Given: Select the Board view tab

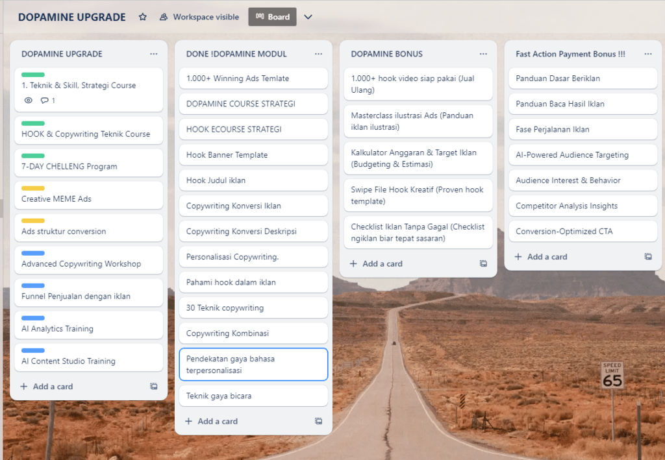Looking at the screenshot, I should click(x=272, y=17).
